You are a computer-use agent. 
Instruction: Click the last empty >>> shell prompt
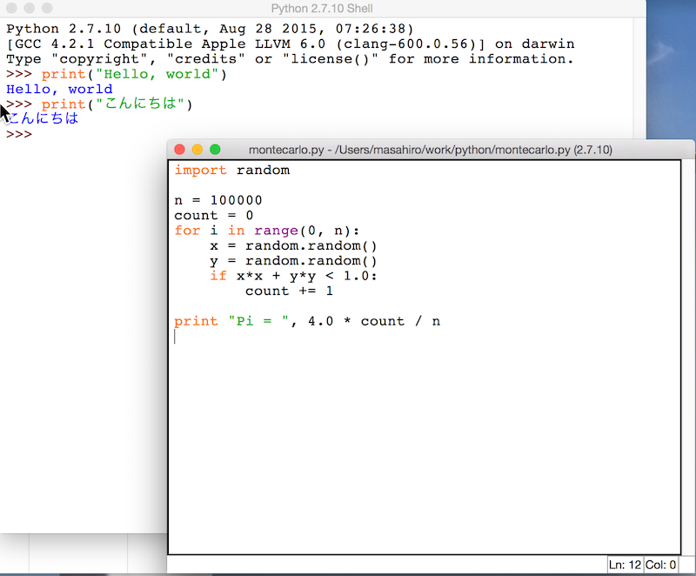(19, 134)
